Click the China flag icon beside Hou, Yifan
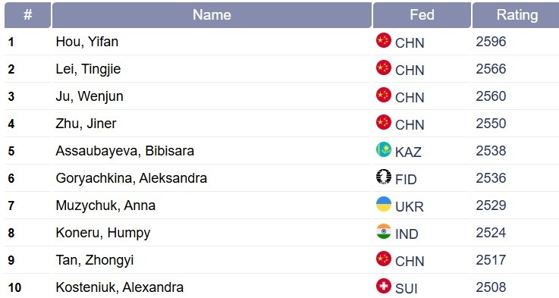This screenshot has height=298, width=559. pos(384,40)
